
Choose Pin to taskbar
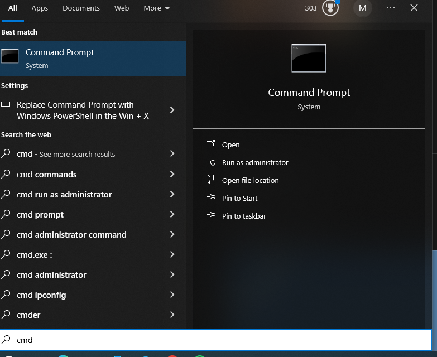click(244, 216)
